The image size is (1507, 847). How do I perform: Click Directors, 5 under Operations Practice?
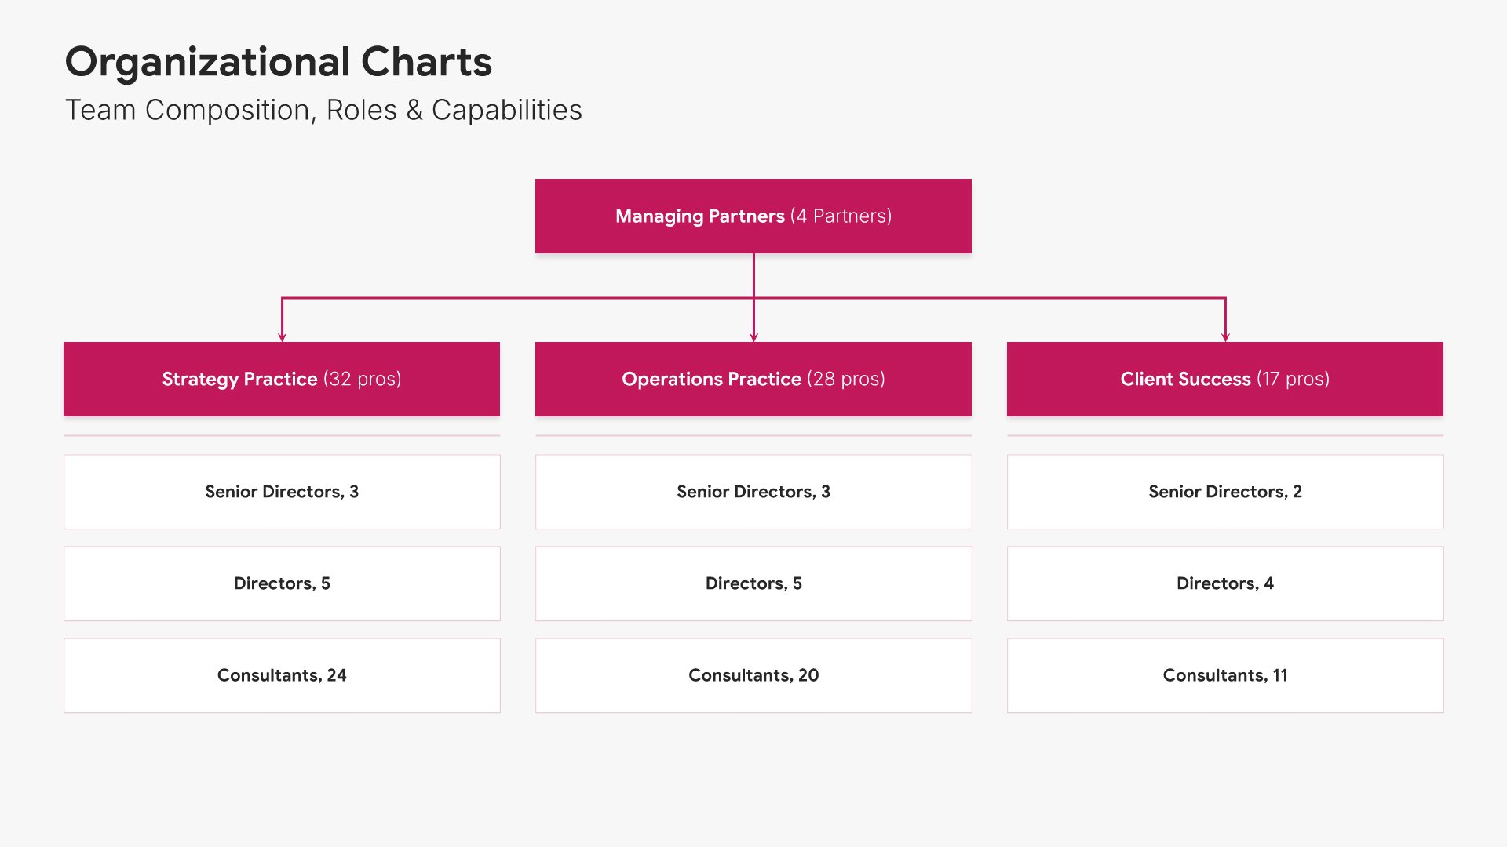[753, 583]
